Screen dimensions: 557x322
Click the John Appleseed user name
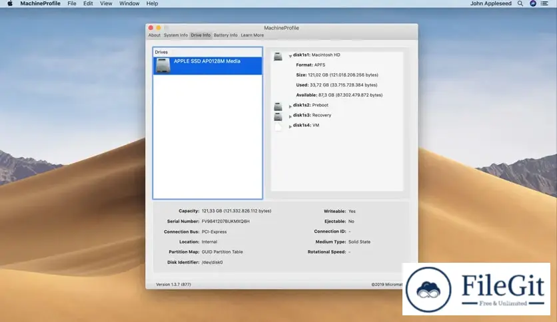tap(491, 3)
